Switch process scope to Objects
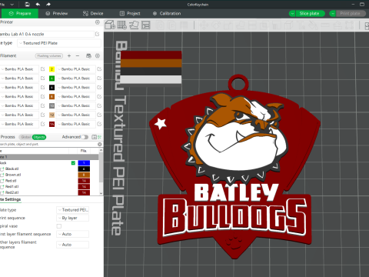The width and height of the screenshot is (369, 277). tap(39, 137)
